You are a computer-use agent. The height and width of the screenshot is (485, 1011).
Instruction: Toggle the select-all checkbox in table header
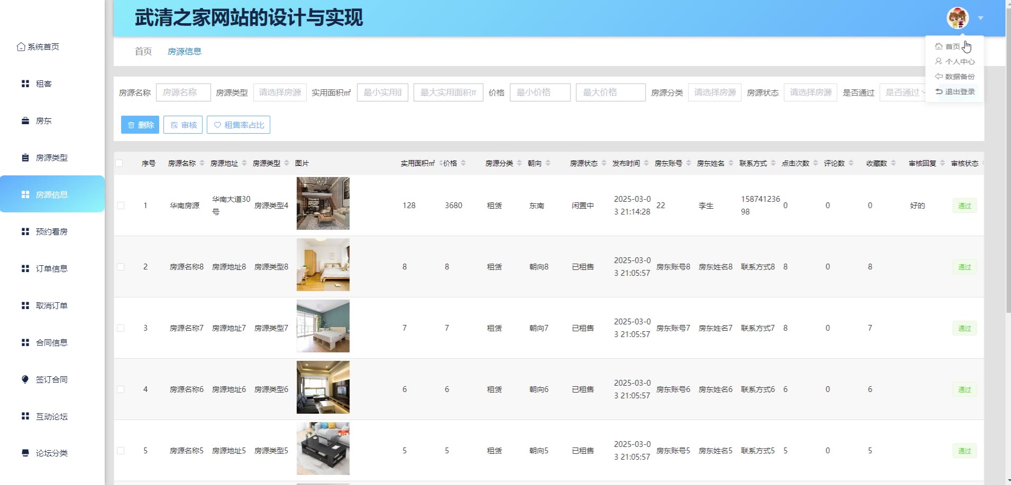tap(119, 163)
